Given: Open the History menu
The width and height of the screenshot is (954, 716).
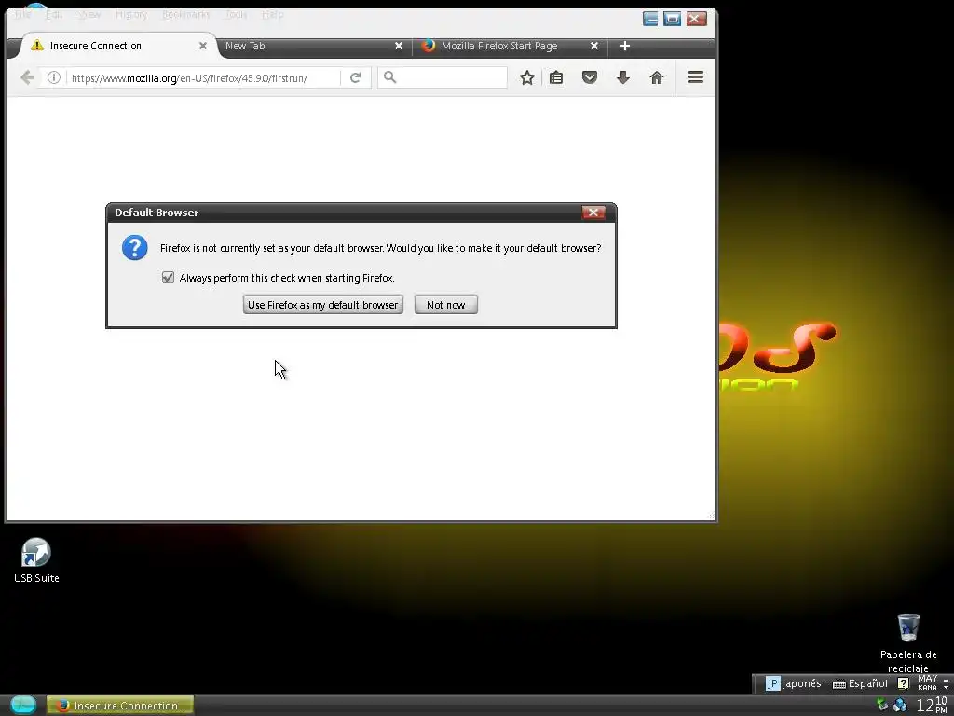Looking at the screenshot, I should pos(131,14).
